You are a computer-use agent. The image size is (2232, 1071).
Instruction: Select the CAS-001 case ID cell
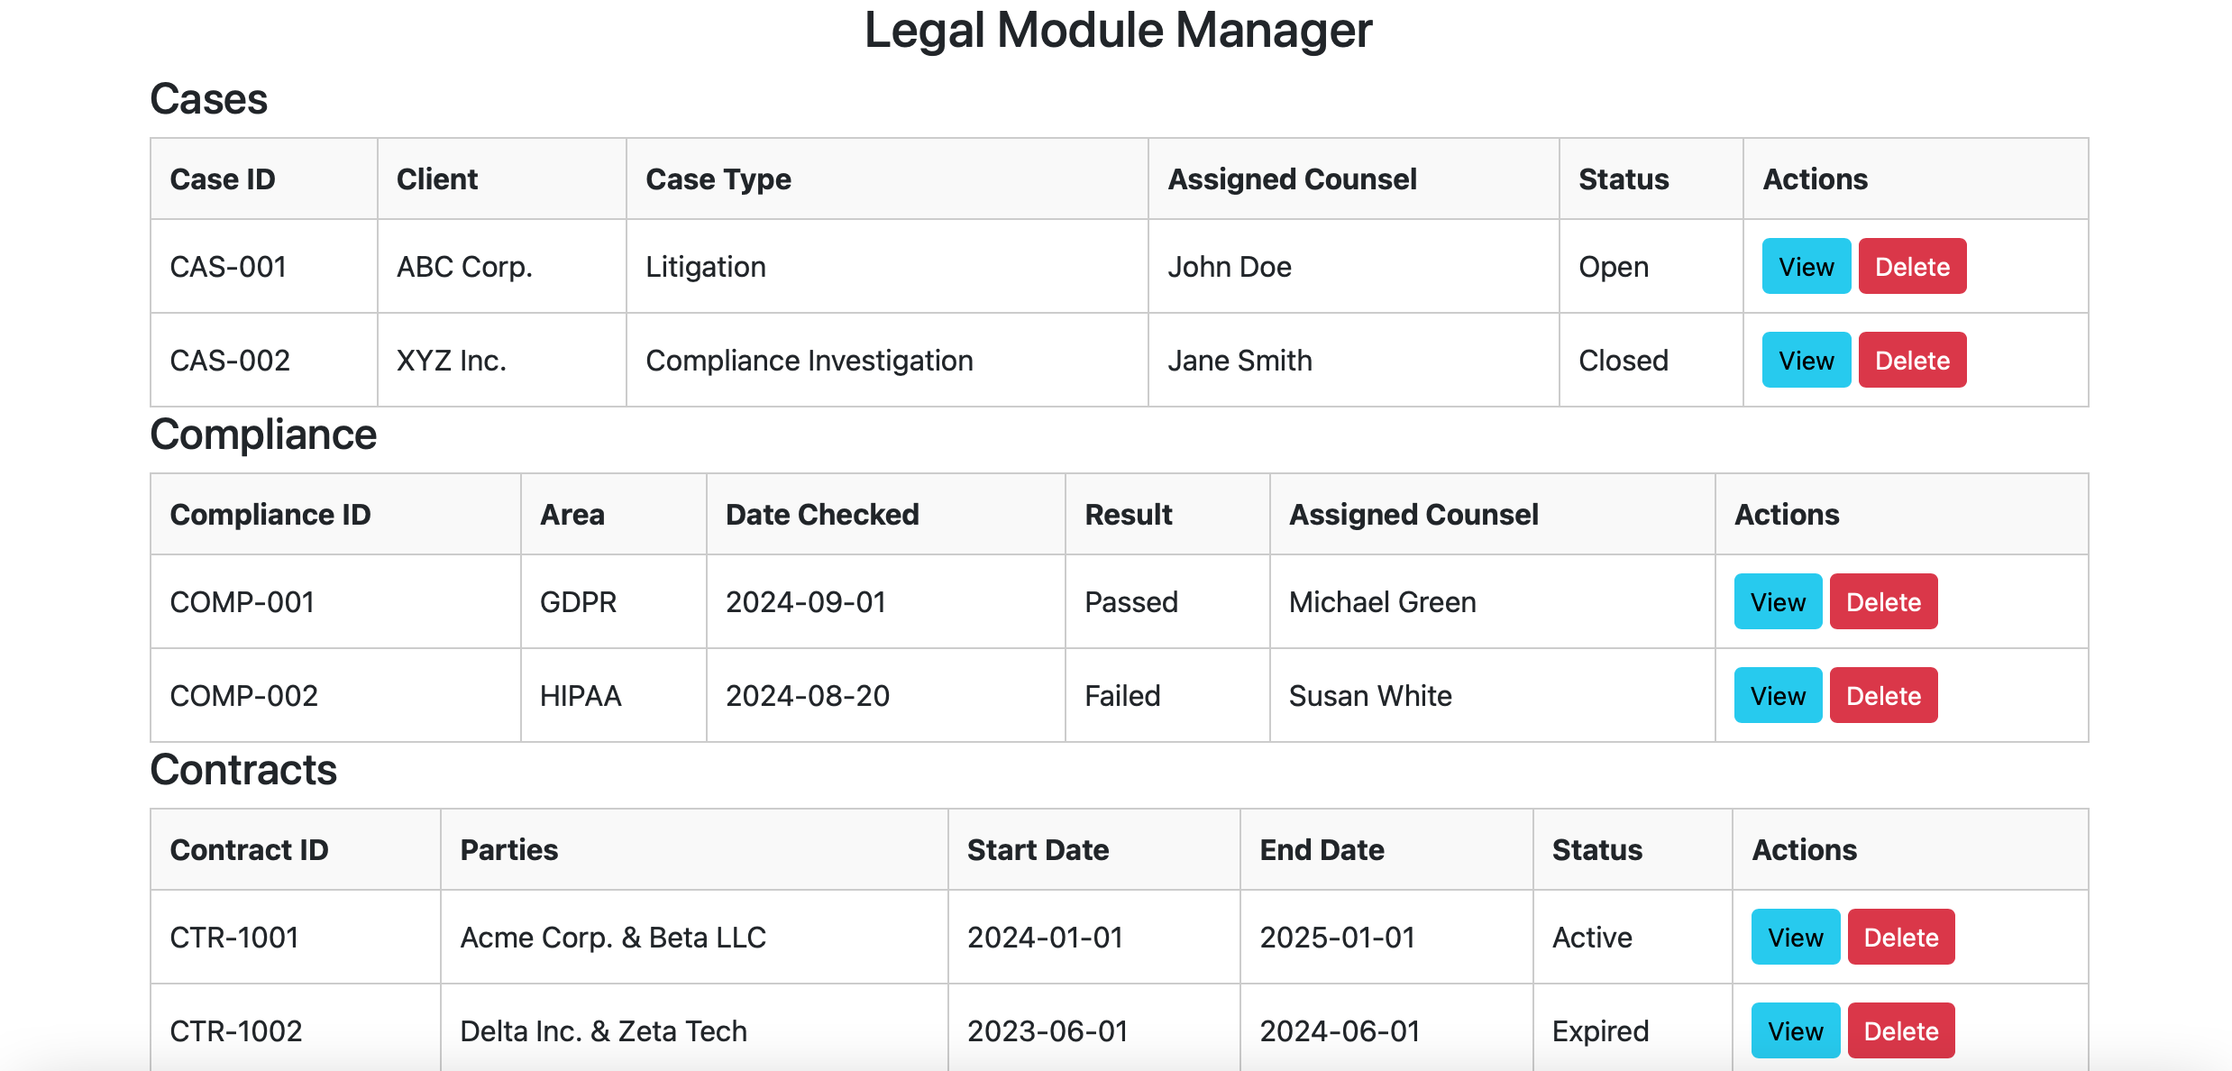[228, 267]
